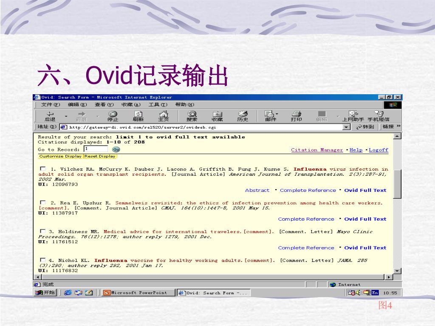Open Complete Reference for record 3
The height and width of the screenshot is (326, 435).
tap(306, 248)
